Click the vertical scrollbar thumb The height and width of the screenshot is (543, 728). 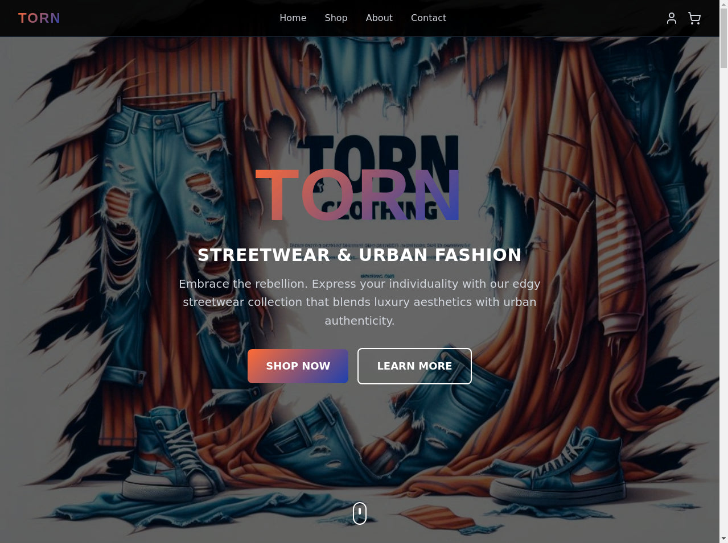[723, 39]
